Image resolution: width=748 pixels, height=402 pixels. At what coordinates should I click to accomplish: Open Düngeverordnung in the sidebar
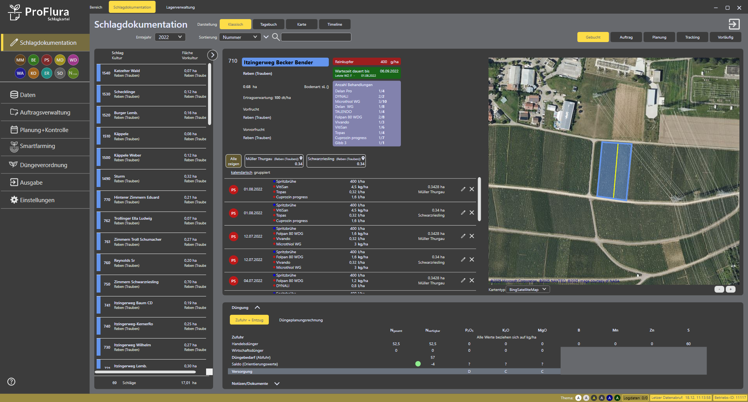tap(43, 165)
